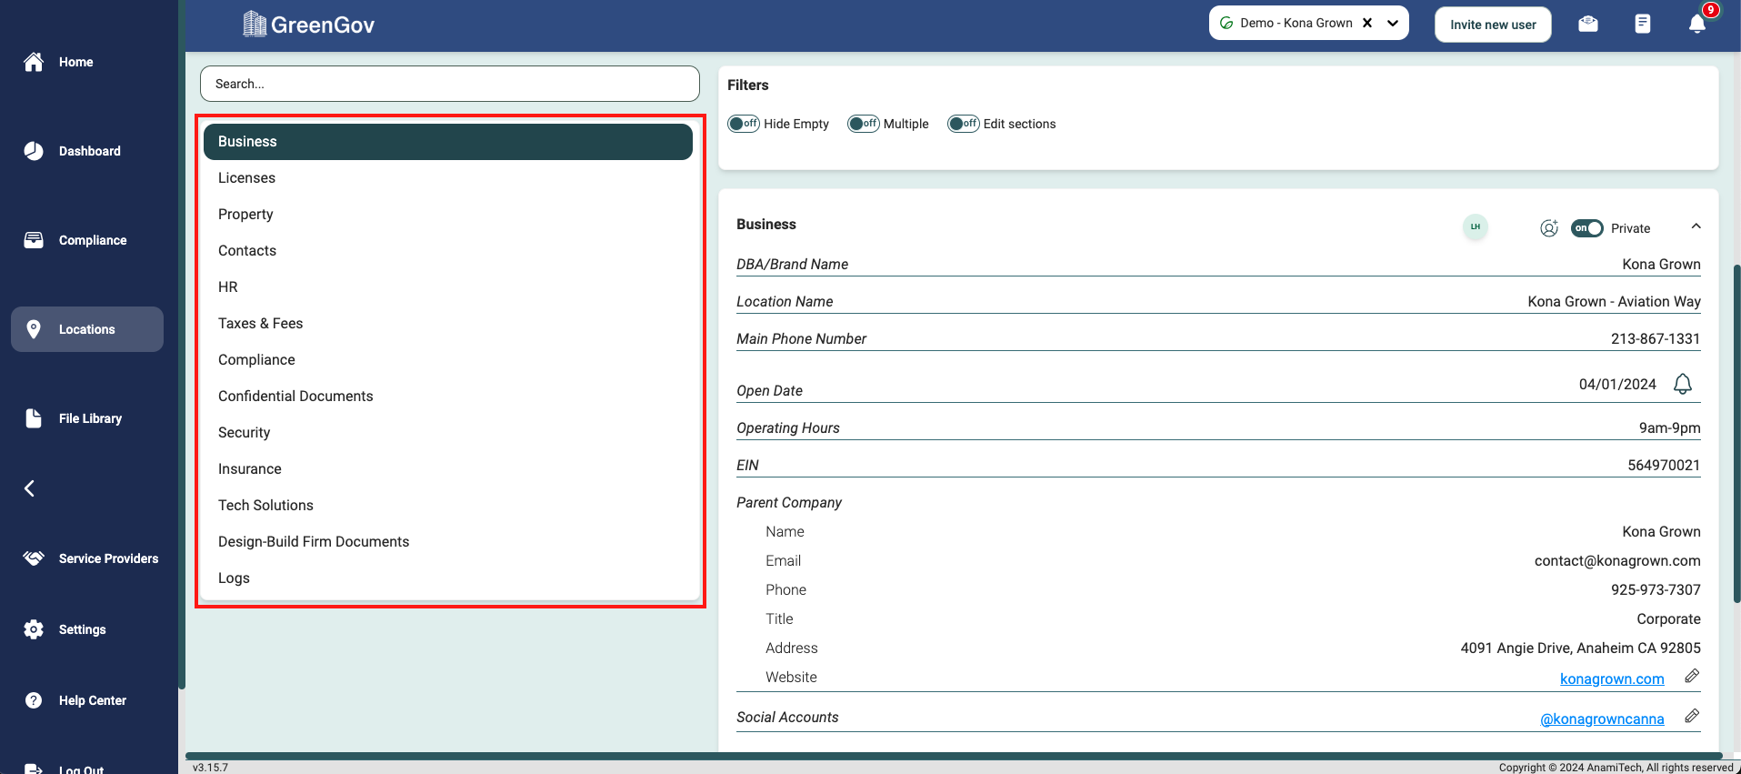This screenshot has width=1741, height=774.
Task: Select the Locations pin icon
Action: coord(34,329)
